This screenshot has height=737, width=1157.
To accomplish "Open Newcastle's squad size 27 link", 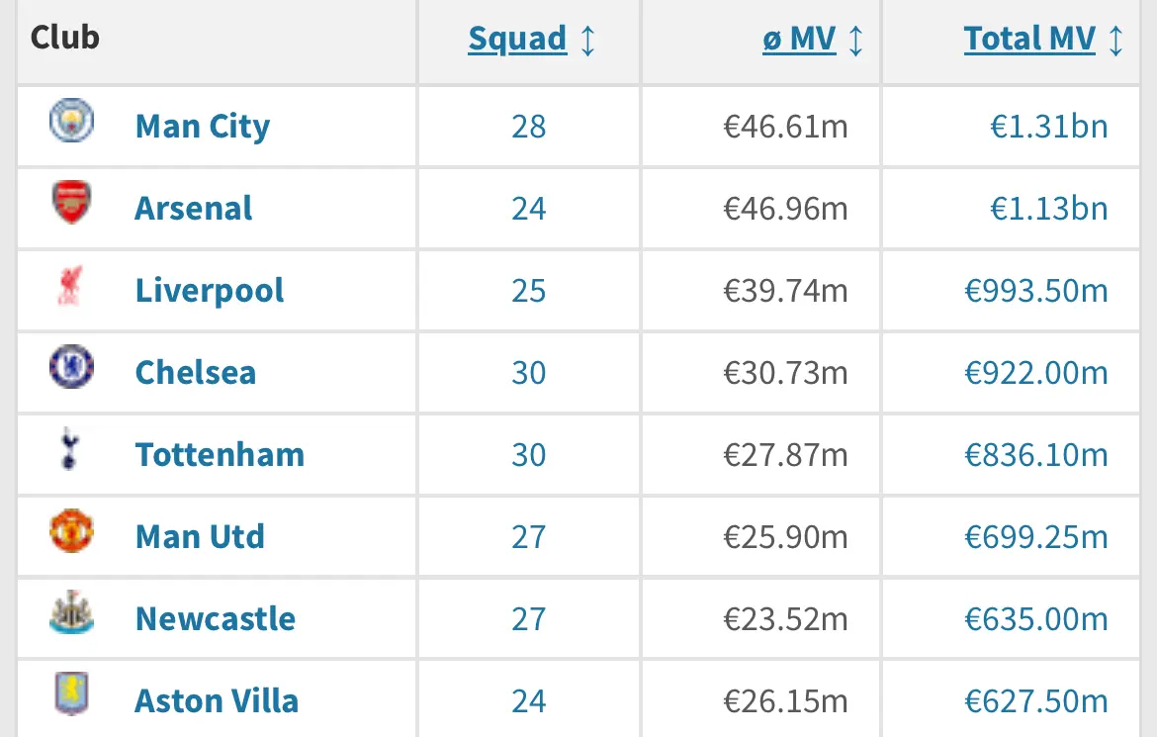I will pyautogui.click(x=528, y=619).
